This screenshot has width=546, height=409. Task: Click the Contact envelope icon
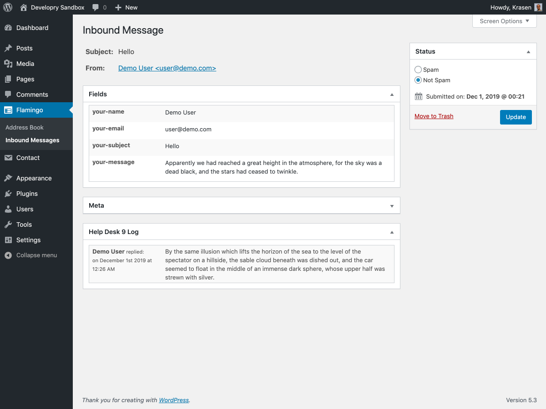[8, 158]
